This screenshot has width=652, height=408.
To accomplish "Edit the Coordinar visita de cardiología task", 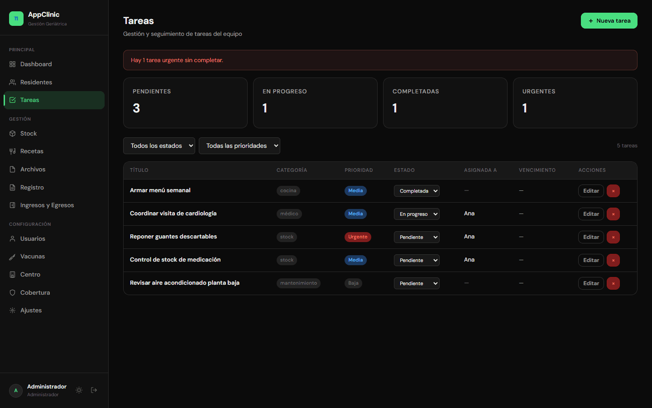I will tap(591, 214).
